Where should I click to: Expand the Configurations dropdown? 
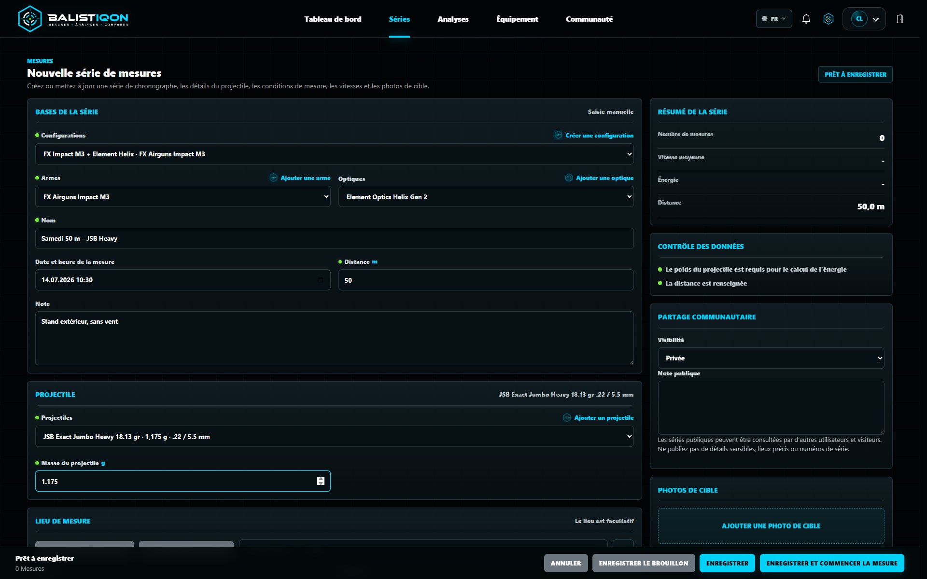(x=334, y=154)
